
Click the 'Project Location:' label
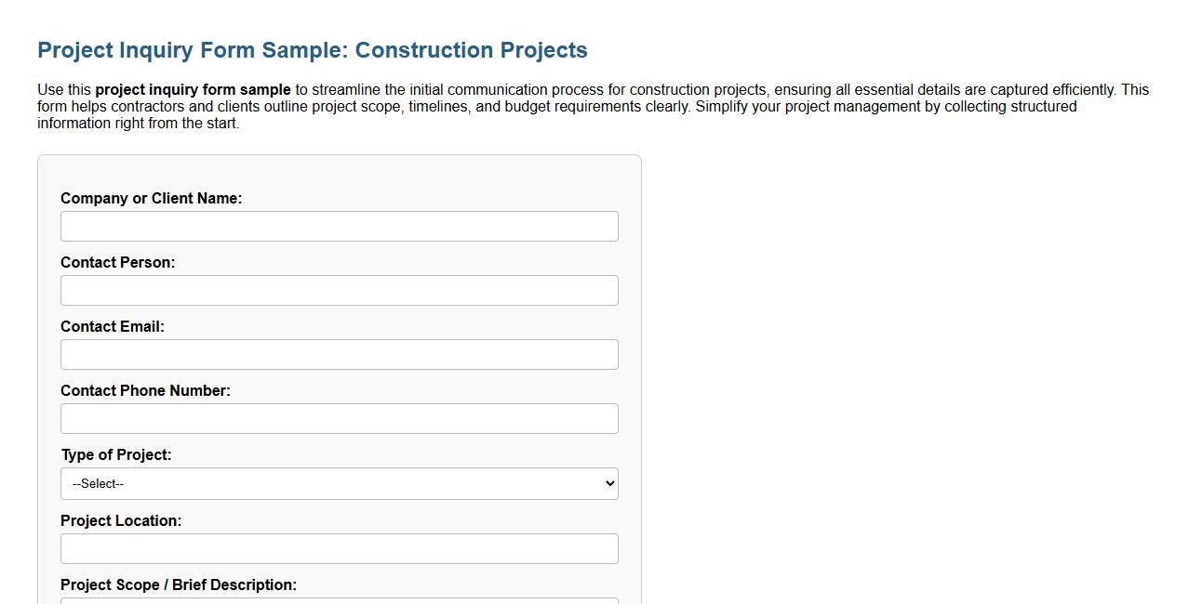(121, 520)
